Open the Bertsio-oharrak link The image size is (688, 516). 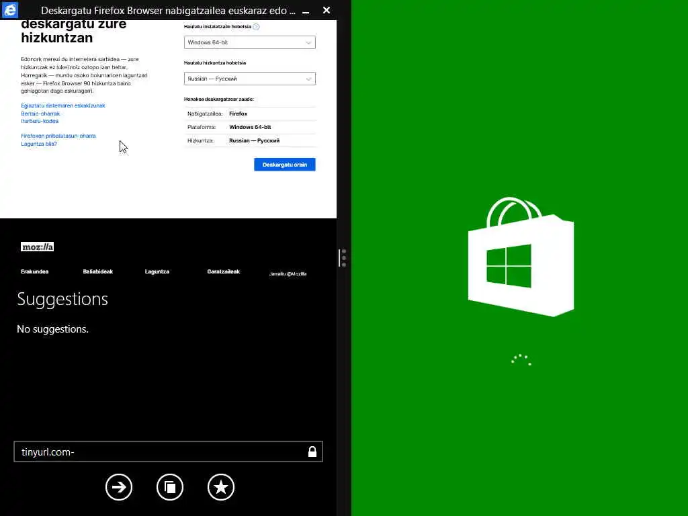[40, 114]
